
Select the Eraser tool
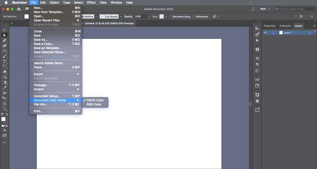(4, 72)
